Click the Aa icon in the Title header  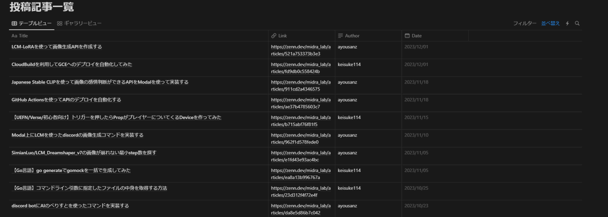14,36
